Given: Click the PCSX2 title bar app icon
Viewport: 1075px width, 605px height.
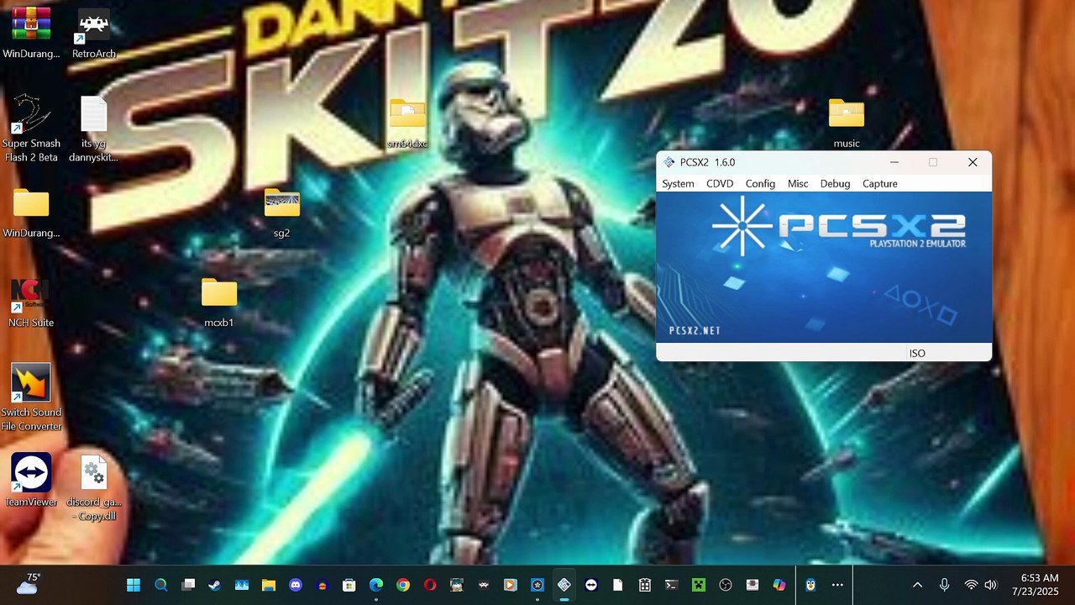Looking at the screenshot, I should [669, 162].
